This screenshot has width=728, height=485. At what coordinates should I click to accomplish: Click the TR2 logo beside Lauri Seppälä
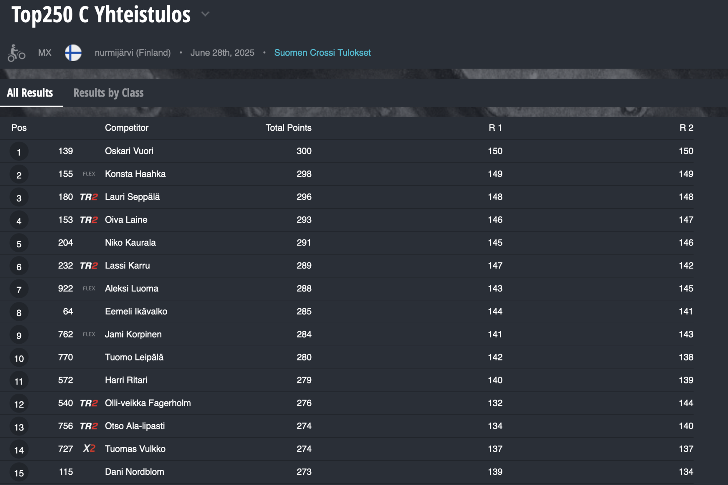(x=89, y=197)
